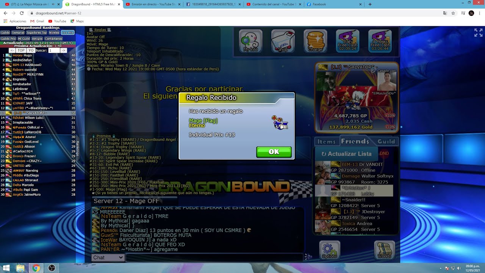The width and height of the screenshot is (485, 273).
Task: Click the refresh icon beside Actualizar Lista
Action: click(x=324, y=154)
